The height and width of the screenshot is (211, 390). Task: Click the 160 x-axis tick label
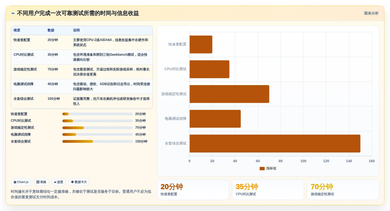pos(372,161)
